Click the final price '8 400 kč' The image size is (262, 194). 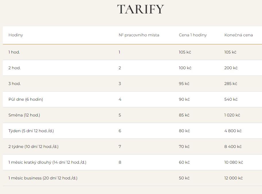[x=233, y=147]
